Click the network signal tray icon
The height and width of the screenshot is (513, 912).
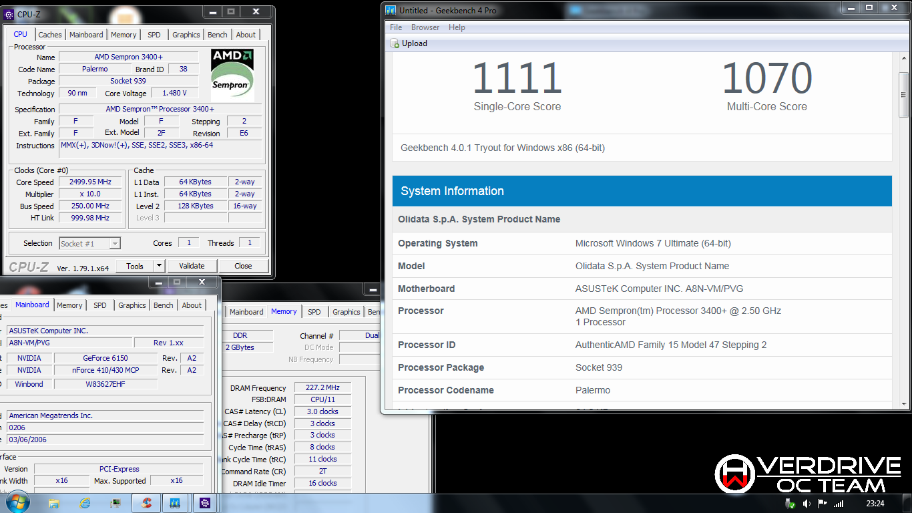[x=839, y=504]
